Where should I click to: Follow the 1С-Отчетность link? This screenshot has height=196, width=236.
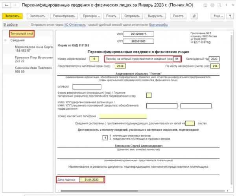point(75,25)
